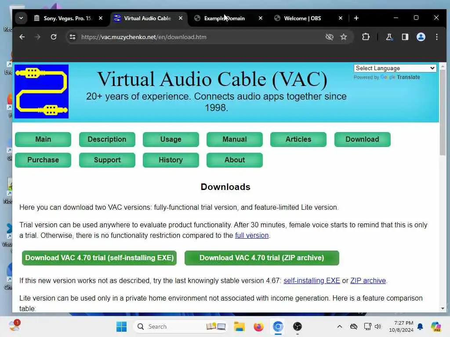
Task: Open the Usage page
Action: [171, 139]
